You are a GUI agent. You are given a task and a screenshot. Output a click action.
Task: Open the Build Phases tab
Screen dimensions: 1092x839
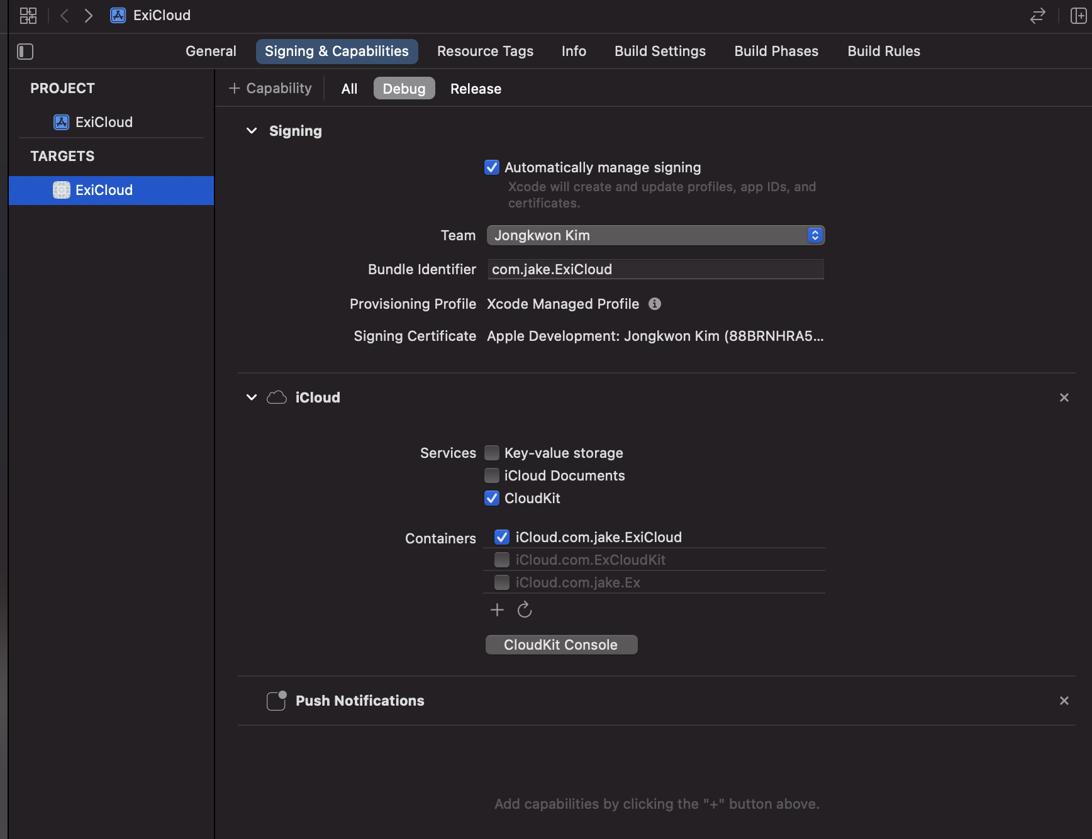pos(776,52)
